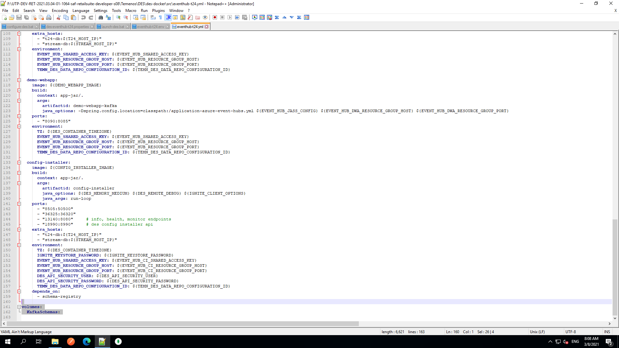Screen dimensions: 619x348
Task: Close the eventhub-t24.yml tab
Action: tap(207, 27)
